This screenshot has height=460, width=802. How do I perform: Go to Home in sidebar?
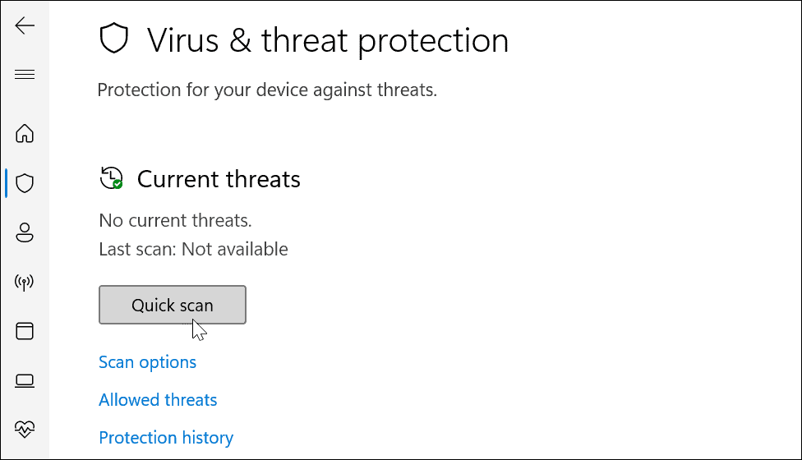pyautogui.click(x=25, y=133)
